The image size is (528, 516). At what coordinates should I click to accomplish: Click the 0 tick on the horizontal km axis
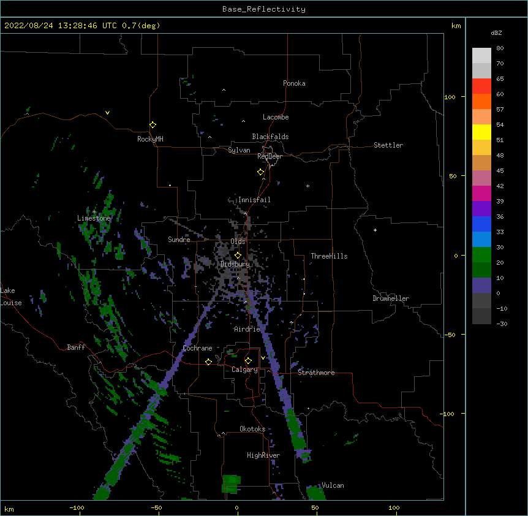236,507
